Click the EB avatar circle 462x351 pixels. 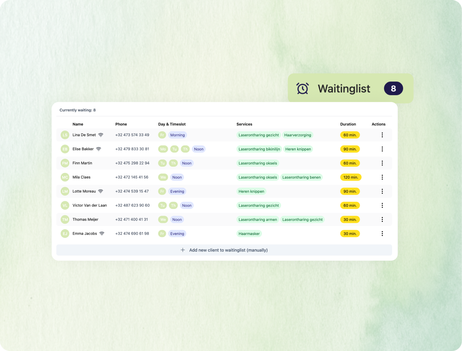point(65,149)
